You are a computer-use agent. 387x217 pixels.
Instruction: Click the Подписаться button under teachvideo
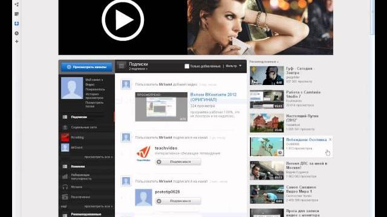(178, 162)
